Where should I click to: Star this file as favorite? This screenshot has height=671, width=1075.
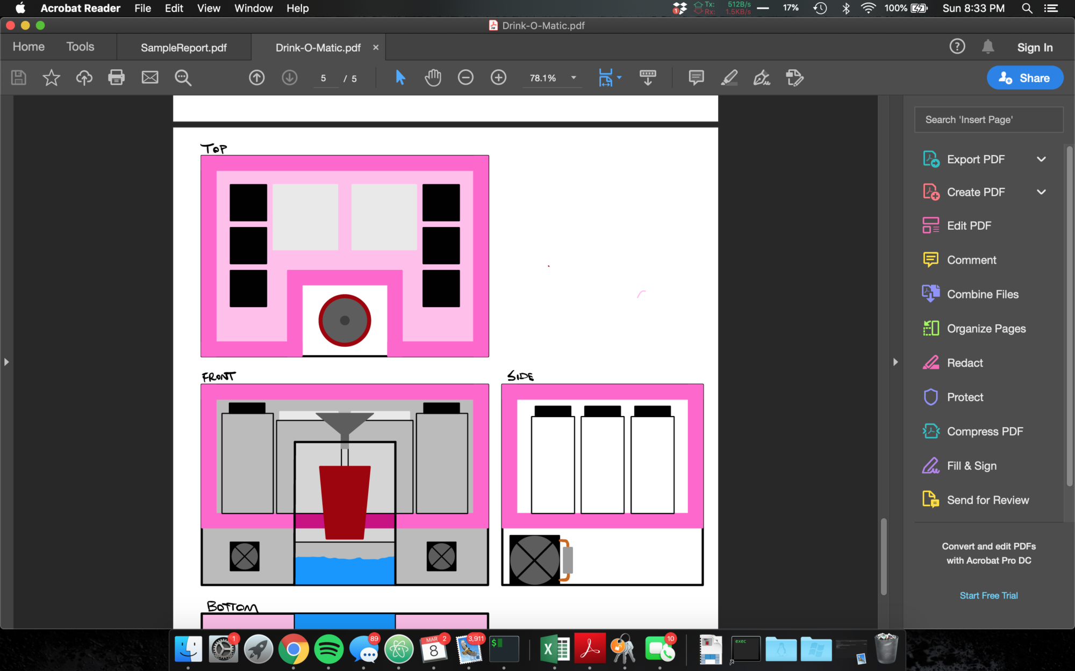coord(51,78)
